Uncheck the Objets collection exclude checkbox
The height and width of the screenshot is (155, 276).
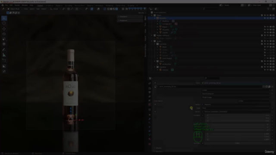262,15
